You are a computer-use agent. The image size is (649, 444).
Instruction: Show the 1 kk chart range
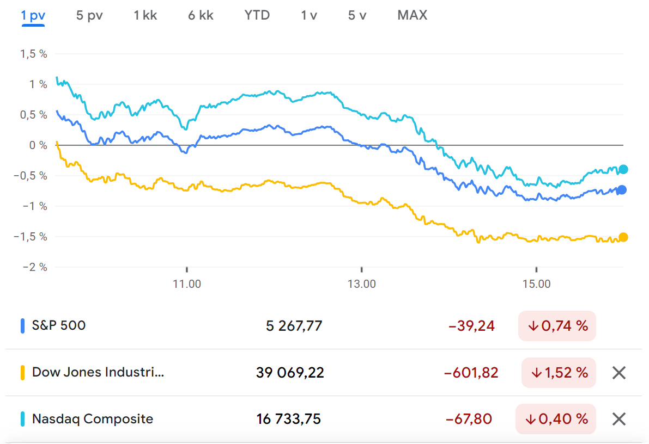click(x=145, y=15)
